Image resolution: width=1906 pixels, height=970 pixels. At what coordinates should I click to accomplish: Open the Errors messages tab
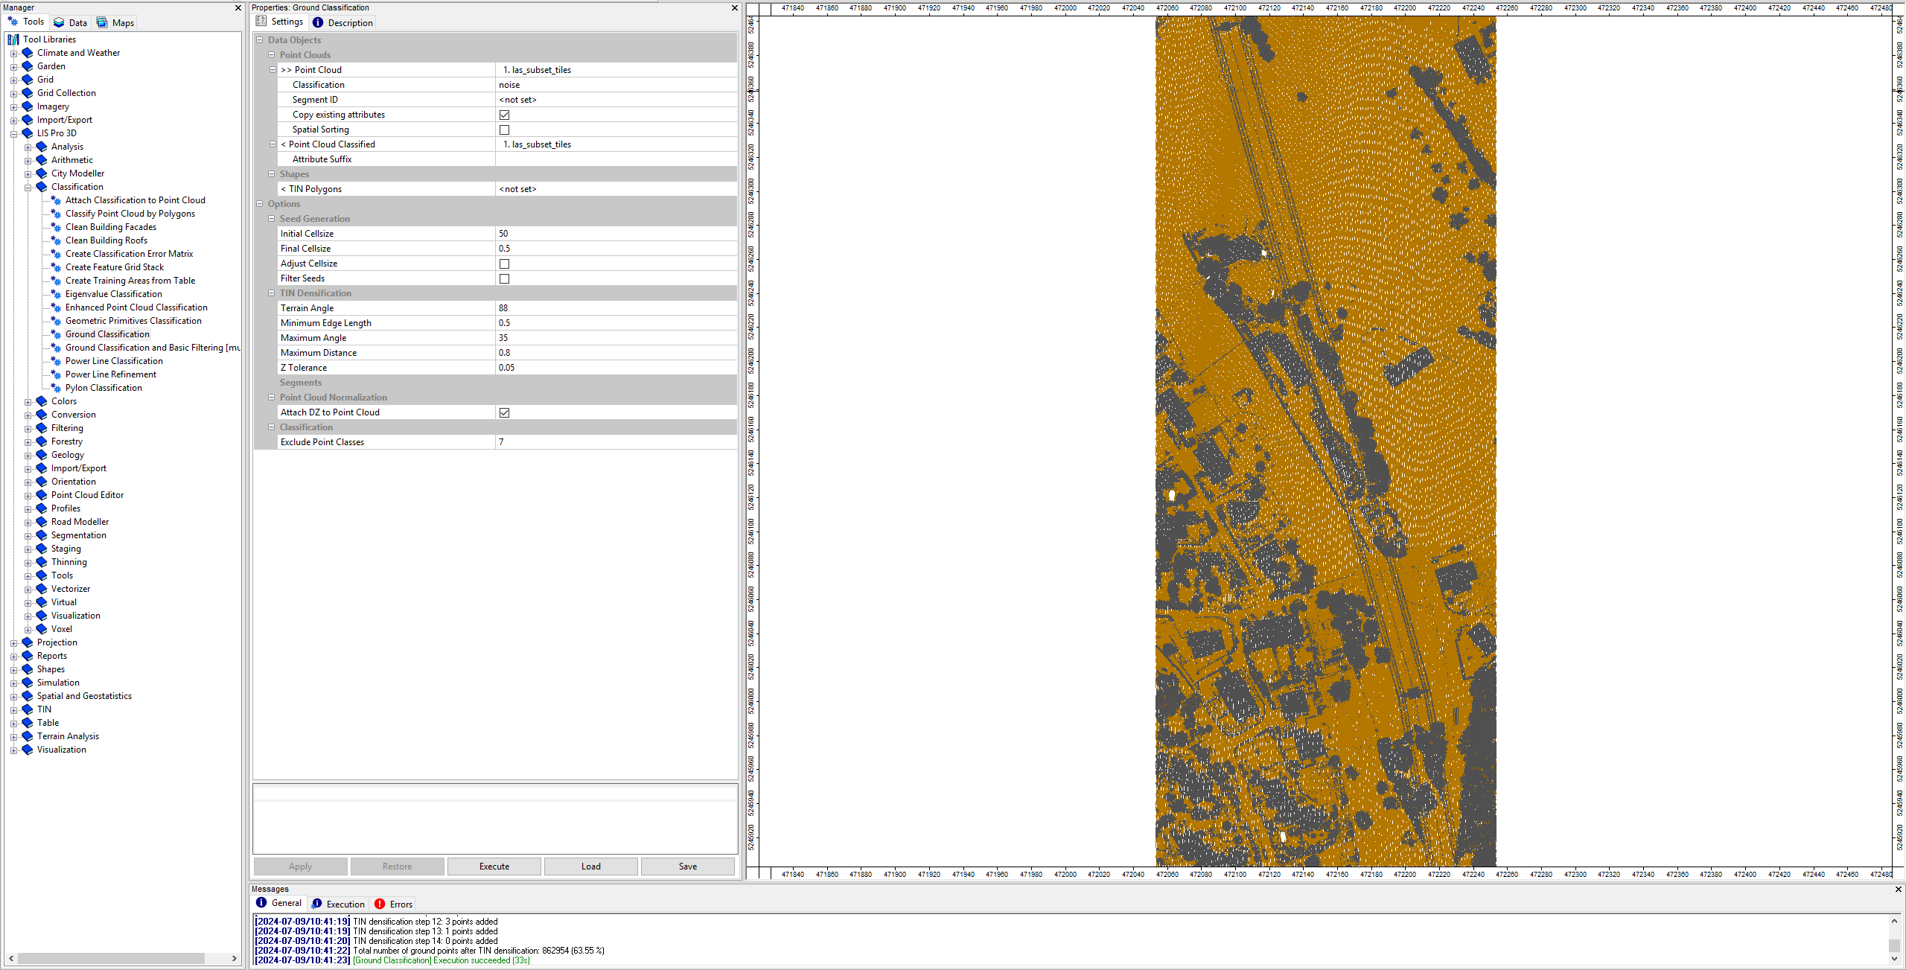[393, 904]
